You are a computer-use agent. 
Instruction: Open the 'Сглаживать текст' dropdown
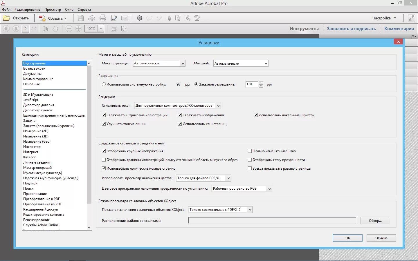[x=177, y=106]
